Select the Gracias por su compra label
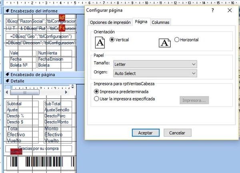The image size is (240, 173). pos(38,149)
